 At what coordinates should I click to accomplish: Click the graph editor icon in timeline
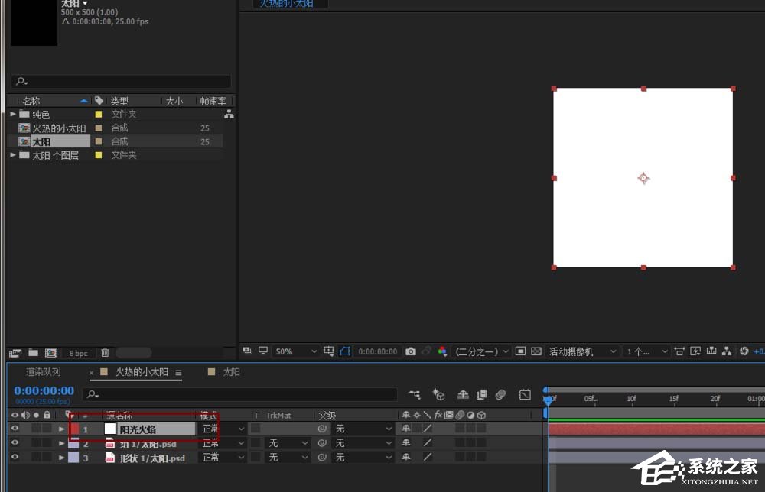pos(525,395)
